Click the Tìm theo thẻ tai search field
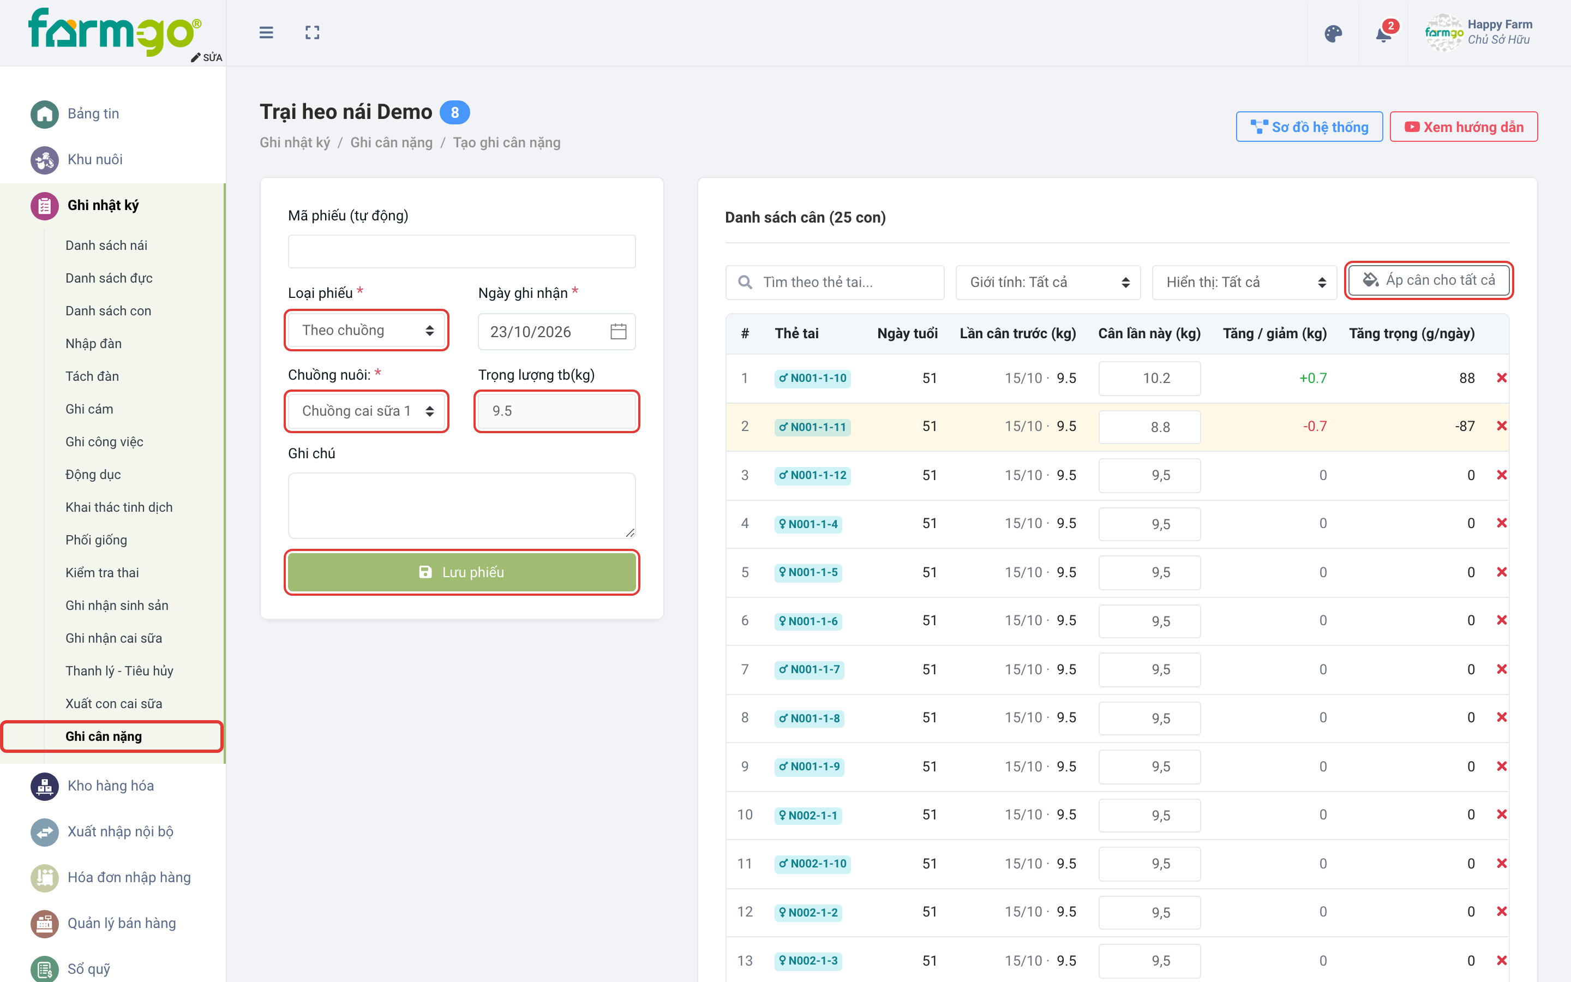Screen dimensions: 1571x982 (x=835, y=283)
